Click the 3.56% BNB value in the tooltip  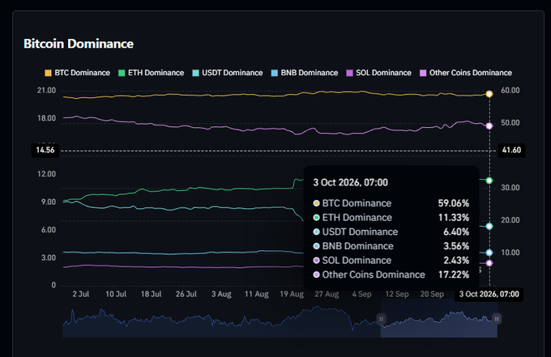click(456, 246)
